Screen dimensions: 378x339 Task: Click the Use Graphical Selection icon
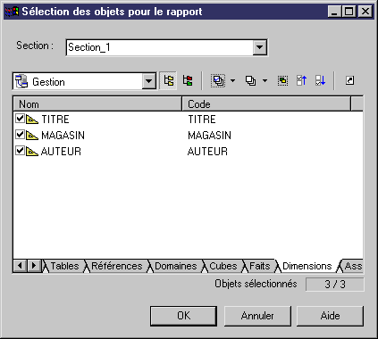[282, 80]
